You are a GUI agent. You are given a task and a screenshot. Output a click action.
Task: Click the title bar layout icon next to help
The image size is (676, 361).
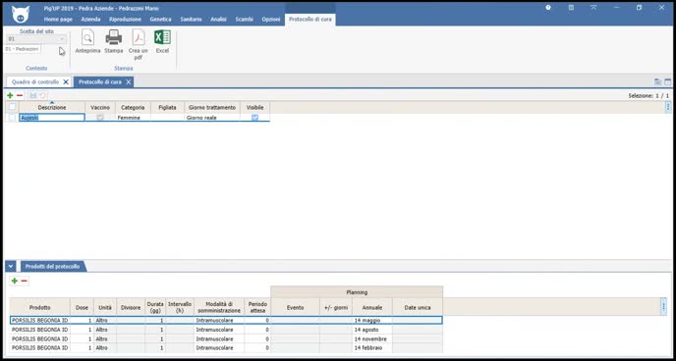click(571, 8)
